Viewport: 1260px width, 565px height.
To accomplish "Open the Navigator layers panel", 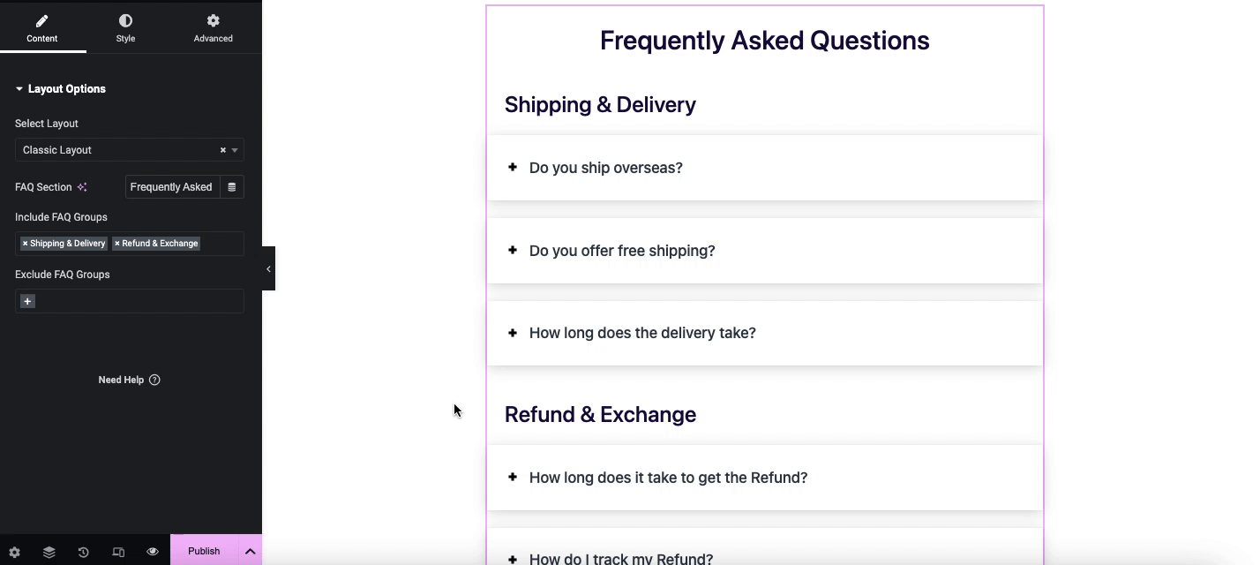I will coord(49,551).
